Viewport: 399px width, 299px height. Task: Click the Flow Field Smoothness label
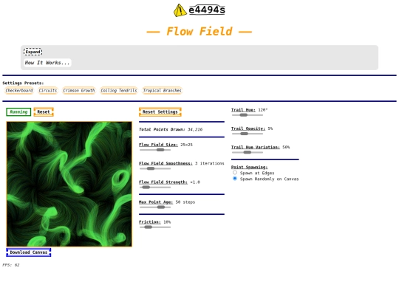(166, 163)
